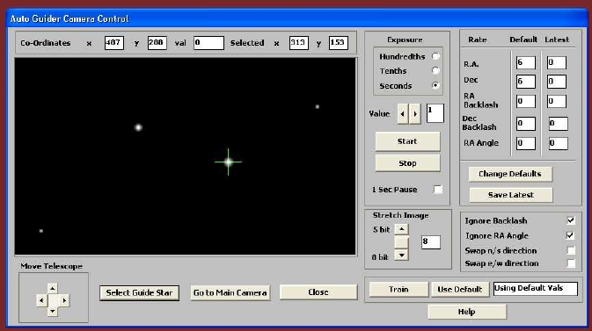Click the stretch image slider thumb
592x331 pixels.
pyautogui.click(x=401, y=242)
